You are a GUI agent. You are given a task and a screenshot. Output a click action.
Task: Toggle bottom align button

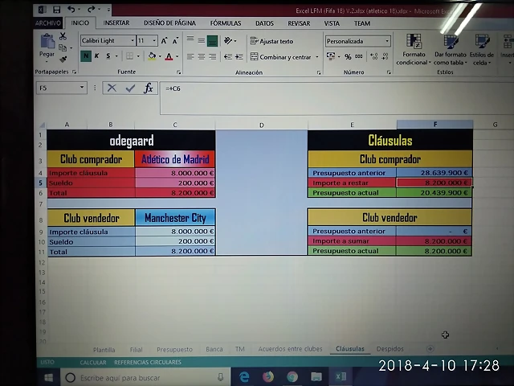pyautogui.click(x=212, y=41)
